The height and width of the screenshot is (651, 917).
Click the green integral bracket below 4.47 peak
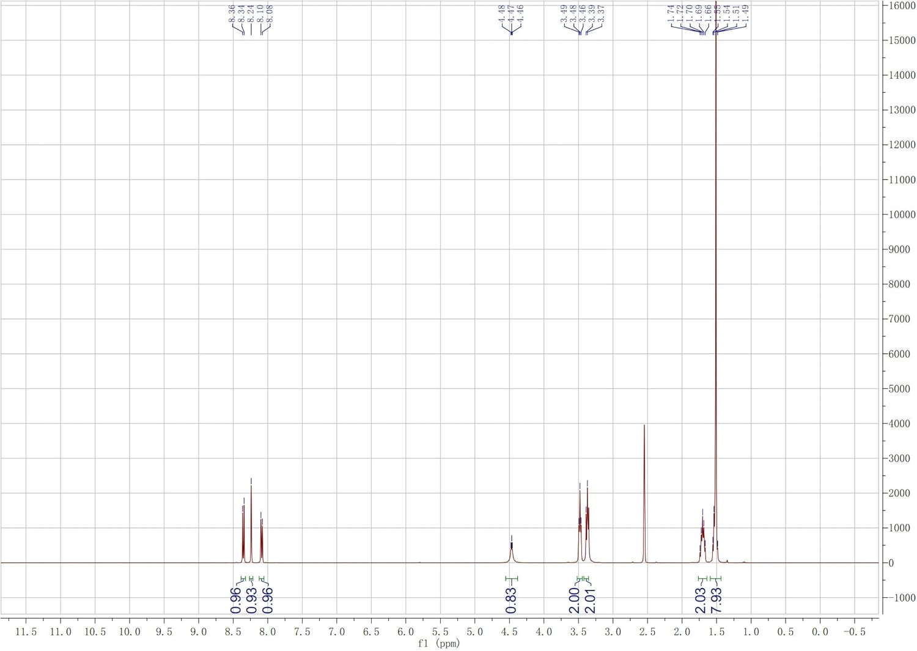512,578
